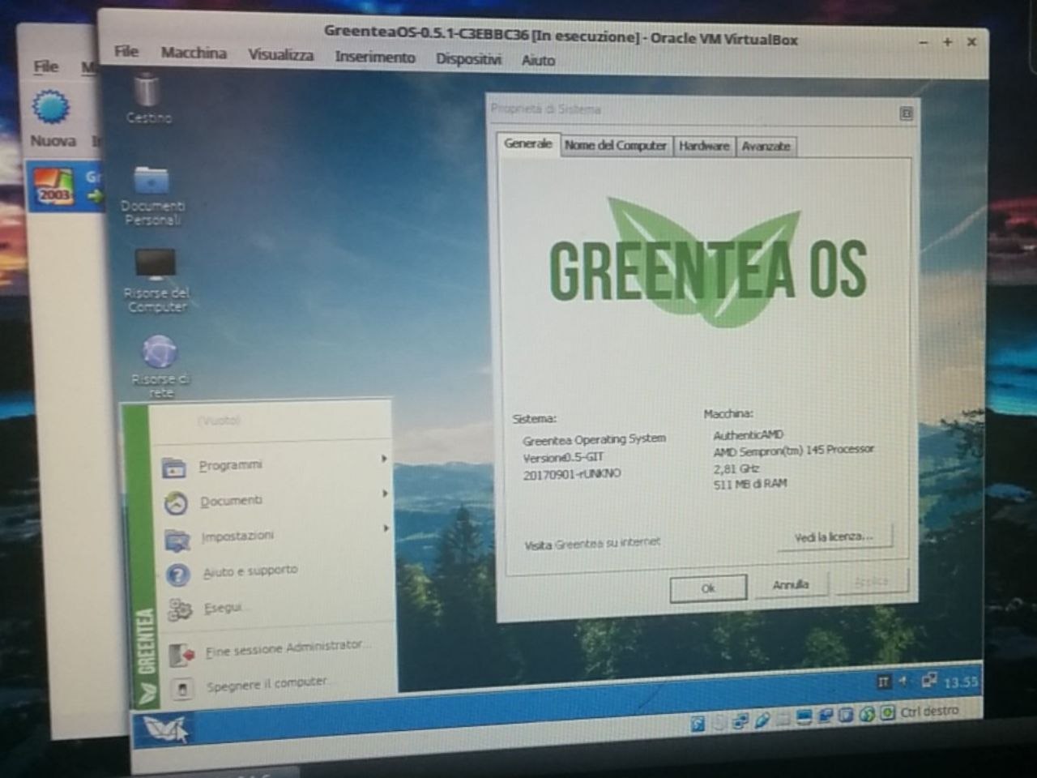Switch to the Hardware tab

704,146
